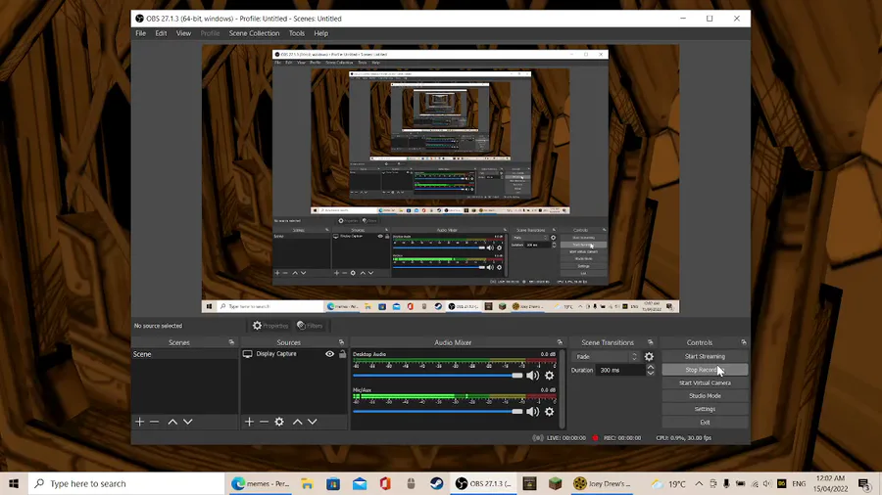Click the preview canvas thumbnail
Viewport: 882px width, 495px height.
[440, 178]
